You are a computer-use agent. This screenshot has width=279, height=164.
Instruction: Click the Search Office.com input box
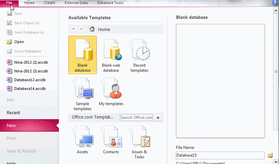click(136, 118)
